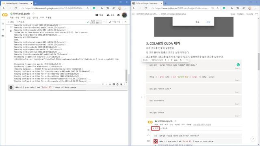
Task: Open Notion help question mark button
Action: 253,139
